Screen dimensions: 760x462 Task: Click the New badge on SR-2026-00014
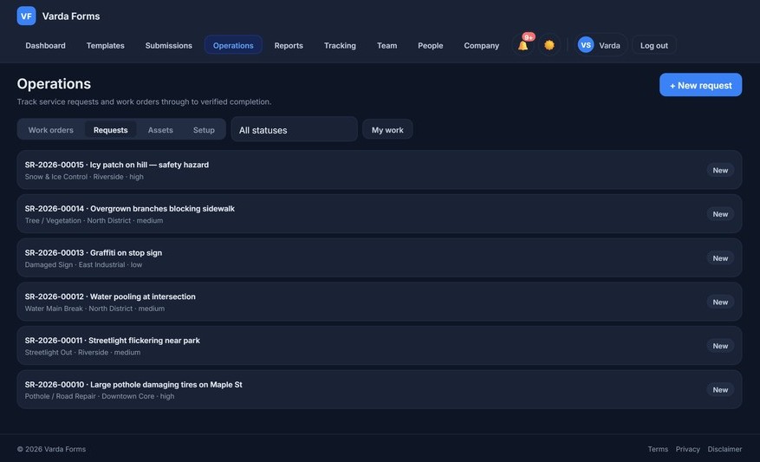coord(720,214)
